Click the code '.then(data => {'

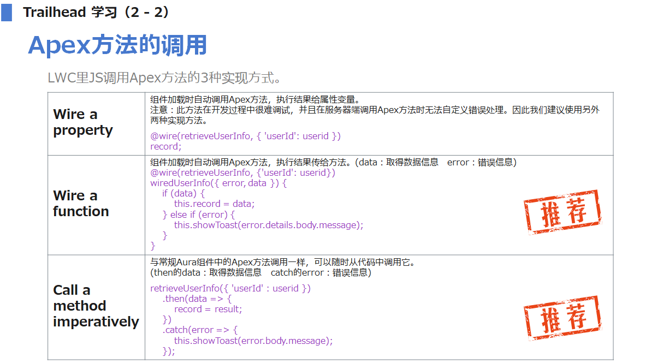point(197,299)
